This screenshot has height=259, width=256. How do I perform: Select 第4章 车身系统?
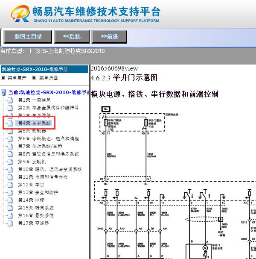tap(34, 123)
